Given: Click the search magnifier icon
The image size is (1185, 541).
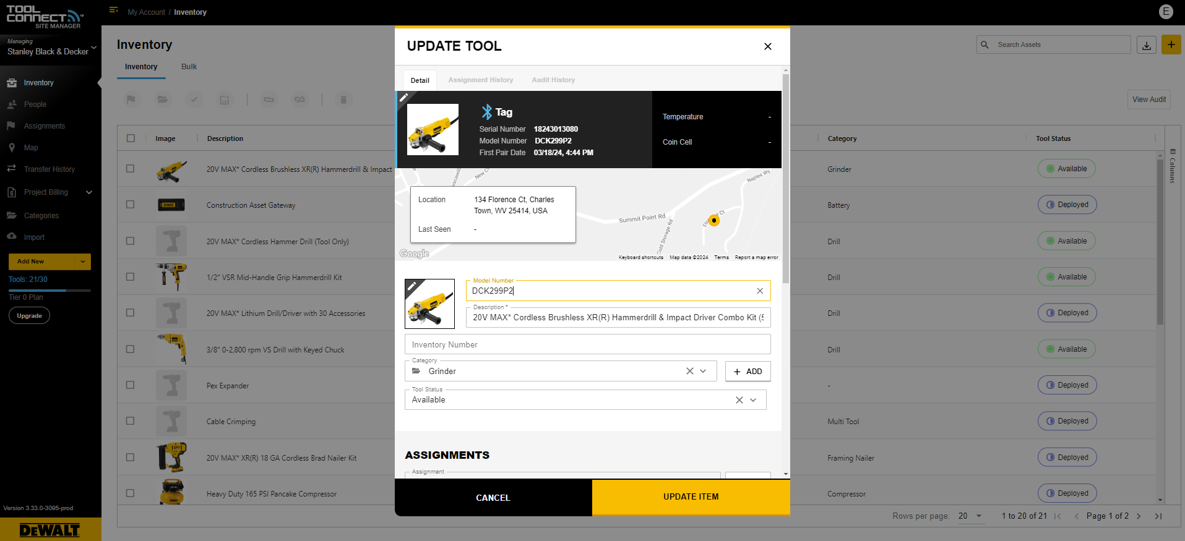Looking at the screenshot, I should [x=985, y=45].
